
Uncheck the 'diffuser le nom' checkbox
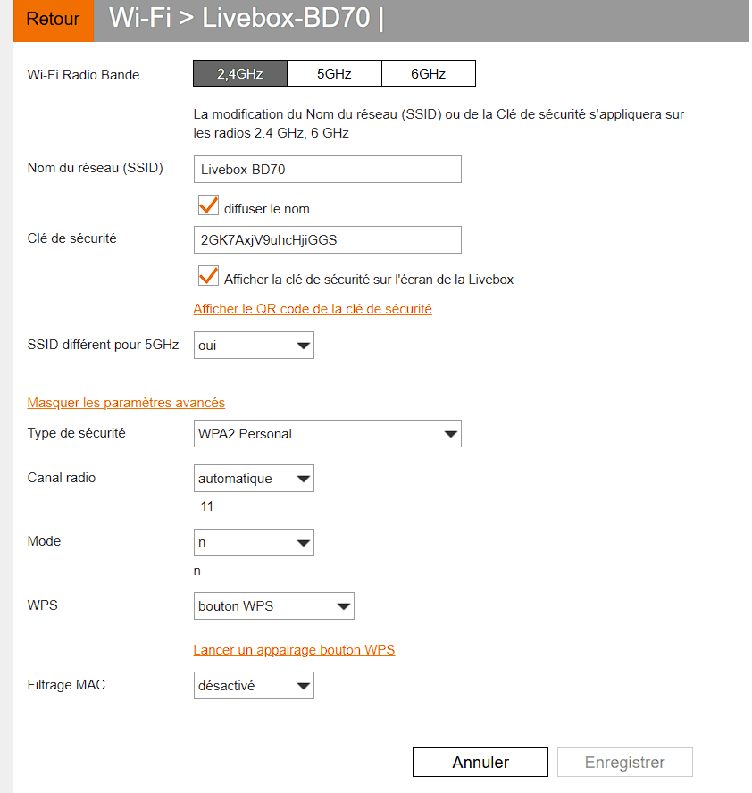tap(208, 205)
